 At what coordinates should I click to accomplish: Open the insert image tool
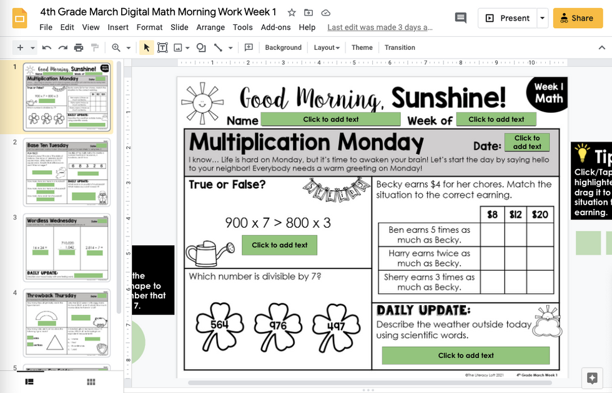[177, 47]
